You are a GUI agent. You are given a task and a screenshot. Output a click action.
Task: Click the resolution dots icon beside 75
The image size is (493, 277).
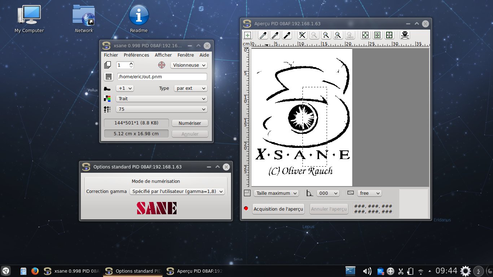tap(107, 109)
